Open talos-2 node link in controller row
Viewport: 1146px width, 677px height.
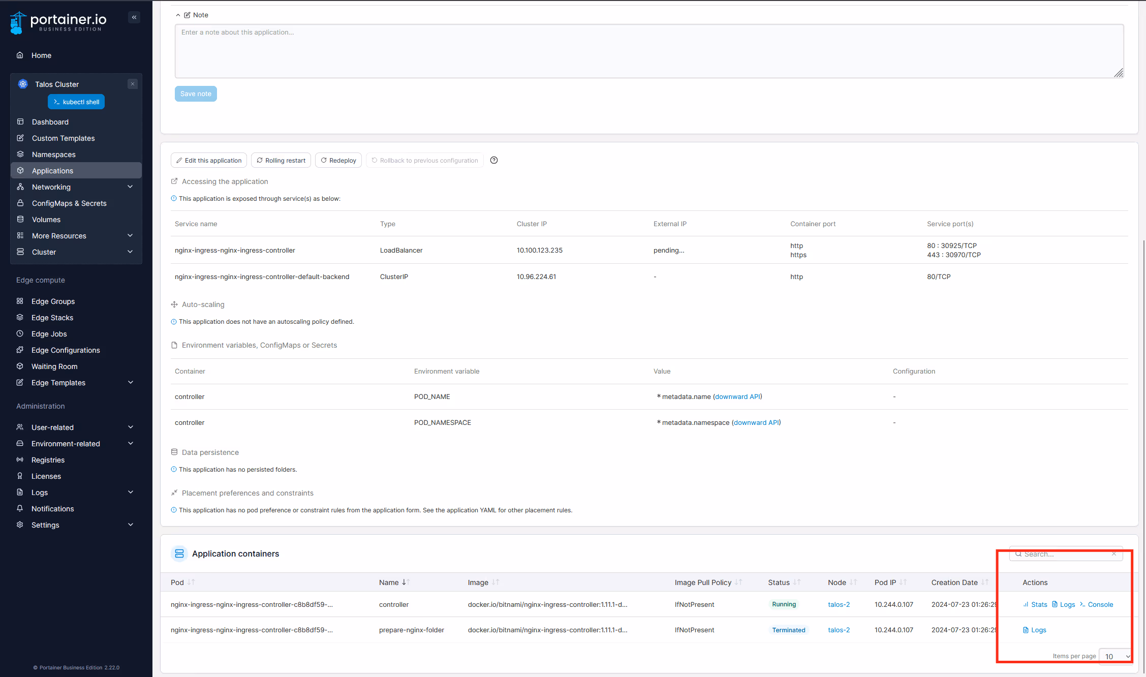coord(839,605)
